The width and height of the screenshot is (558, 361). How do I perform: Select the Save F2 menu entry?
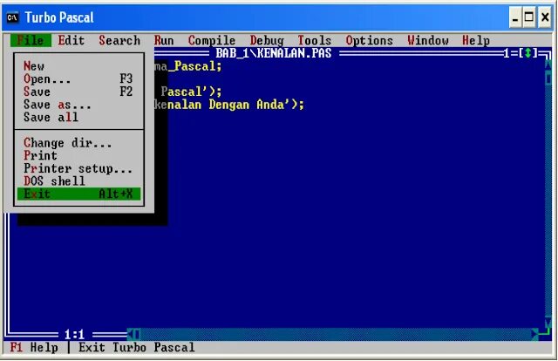(78, 92)
